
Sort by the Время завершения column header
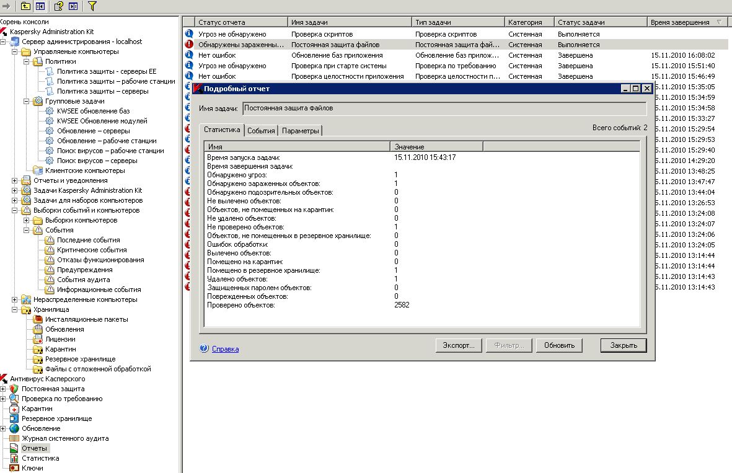point(687,22)
